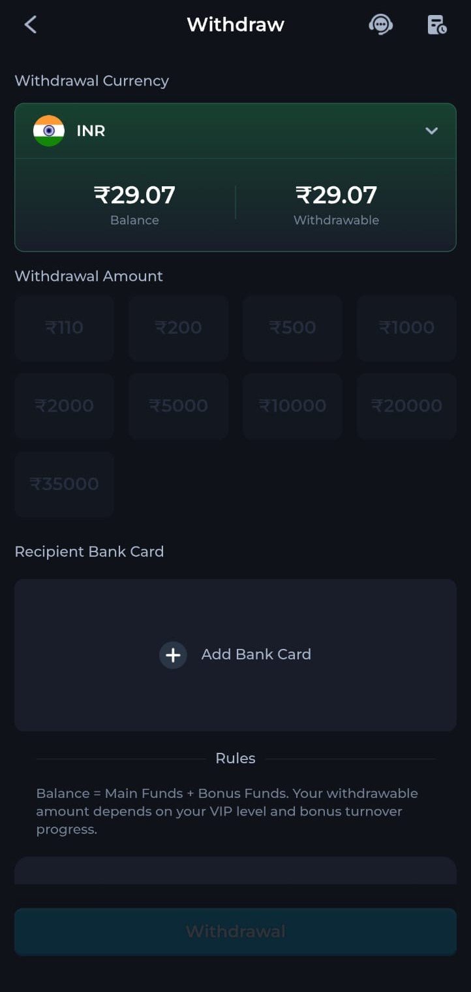Click the India flag icon
Viewport: 471px width, 992px height.
click(x=48, y=131)
